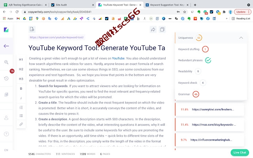Click the document settings icon above URL
Viewport: 253px width, 158px height.
[32, 29]
